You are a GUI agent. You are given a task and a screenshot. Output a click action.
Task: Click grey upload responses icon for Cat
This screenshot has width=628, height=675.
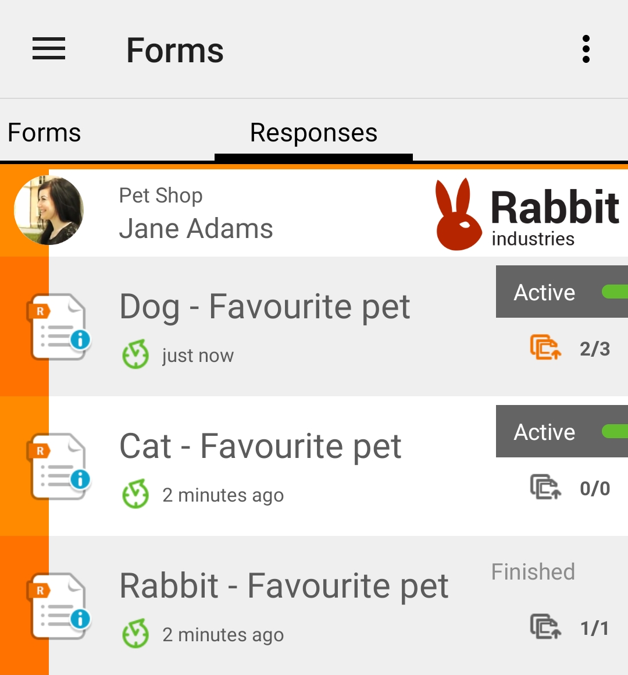pyautogui.click(x=545, y=487)
